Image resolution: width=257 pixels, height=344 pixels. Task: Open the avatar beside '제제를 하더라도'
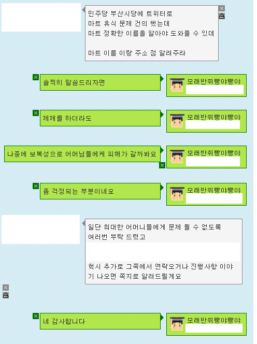177,120
